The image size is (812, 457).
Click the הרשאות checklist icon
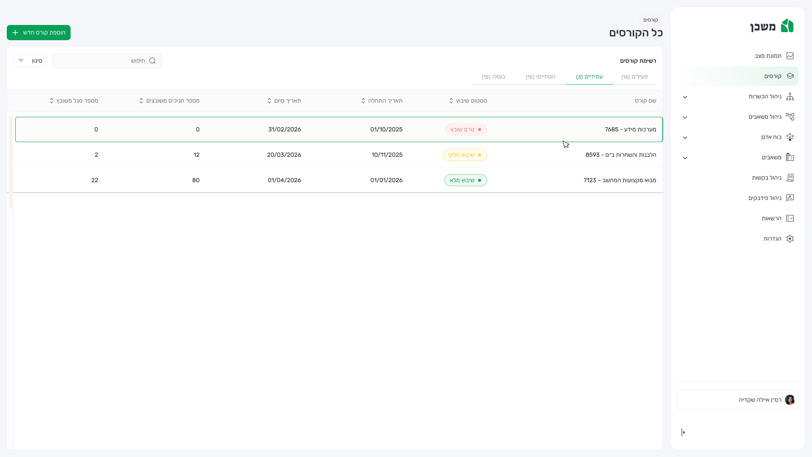coord(790,218)
